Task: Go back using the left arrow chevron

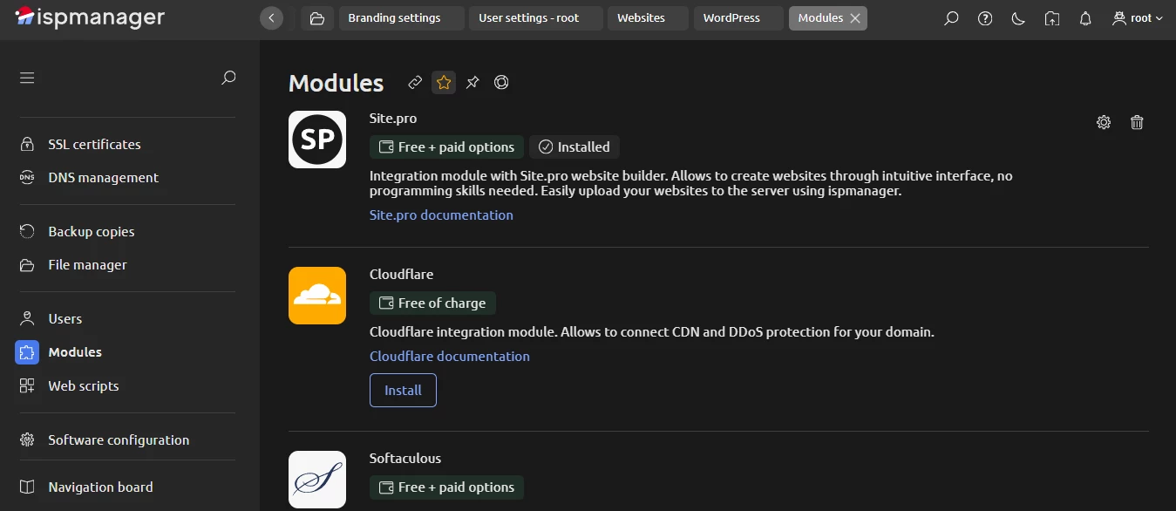Action: [270, 17]
